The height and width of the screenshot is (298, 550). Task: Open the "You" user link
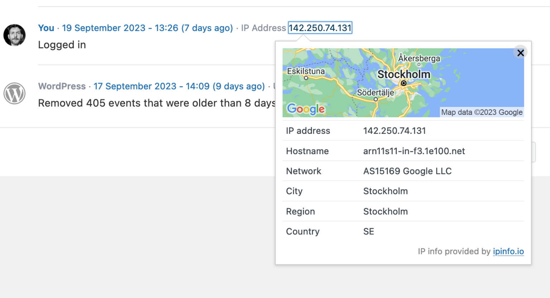point(46,28)
